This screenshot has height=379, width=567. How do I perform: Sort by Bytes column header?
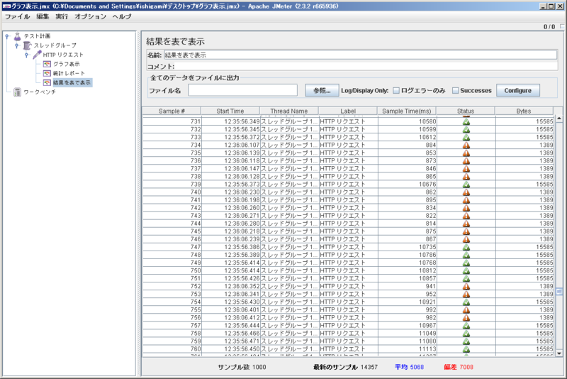524,111
